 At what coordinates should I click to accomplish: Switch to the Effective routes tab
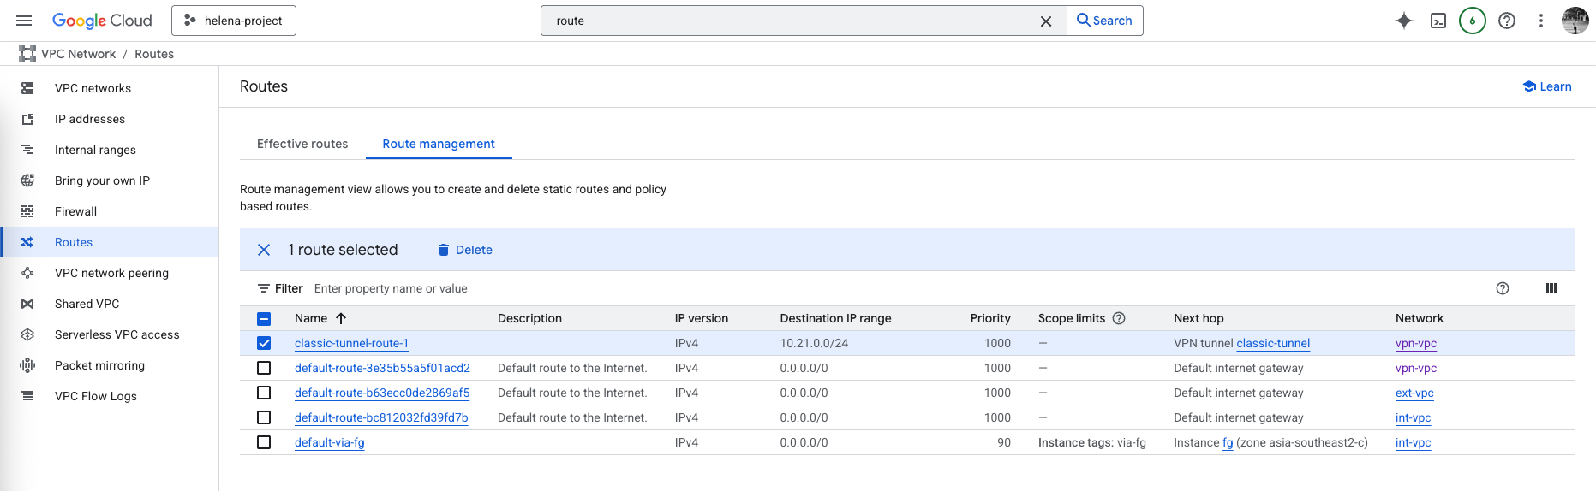[x=302, y=144]
